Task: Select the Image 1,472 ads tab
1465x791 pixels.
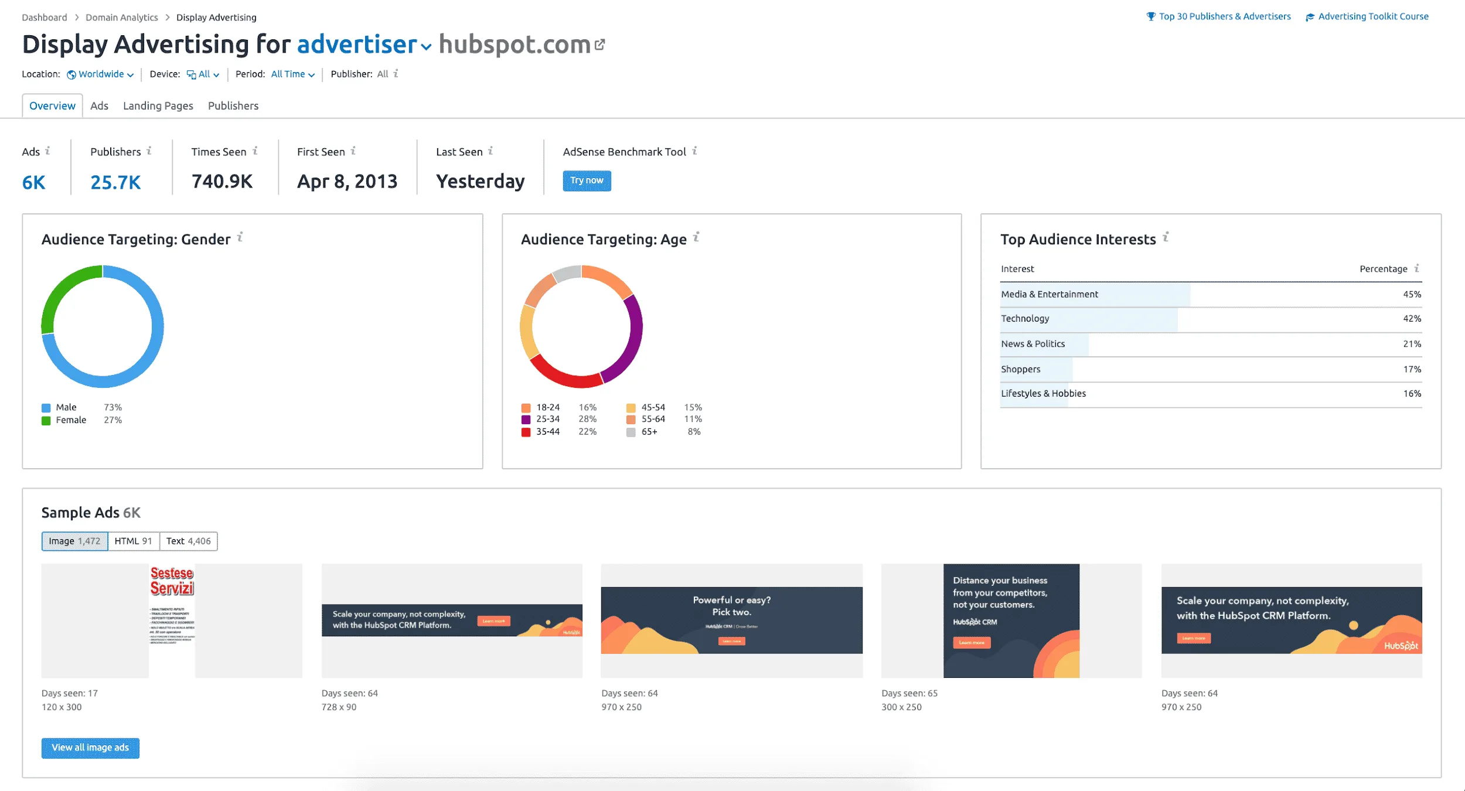Action: pos(74,541)
